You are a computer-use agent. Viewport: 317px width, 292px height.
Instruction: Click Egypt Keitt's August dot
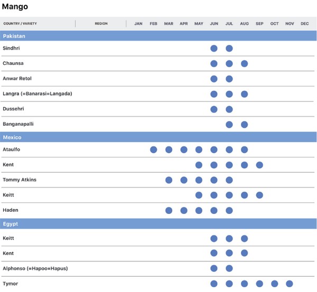244,239
